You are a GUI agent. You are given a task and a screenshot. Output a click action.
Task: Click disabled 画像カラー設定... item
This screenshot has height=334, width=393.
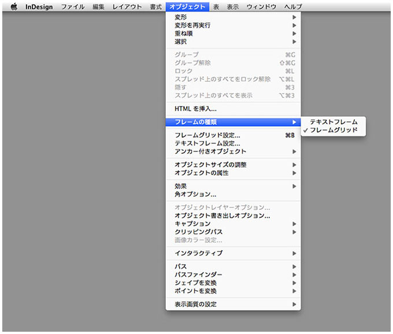pyautogui.click(x=233, y=240)
